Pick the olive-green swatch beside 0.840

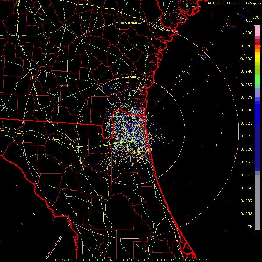pyautogui.click(x=257, y=70)
